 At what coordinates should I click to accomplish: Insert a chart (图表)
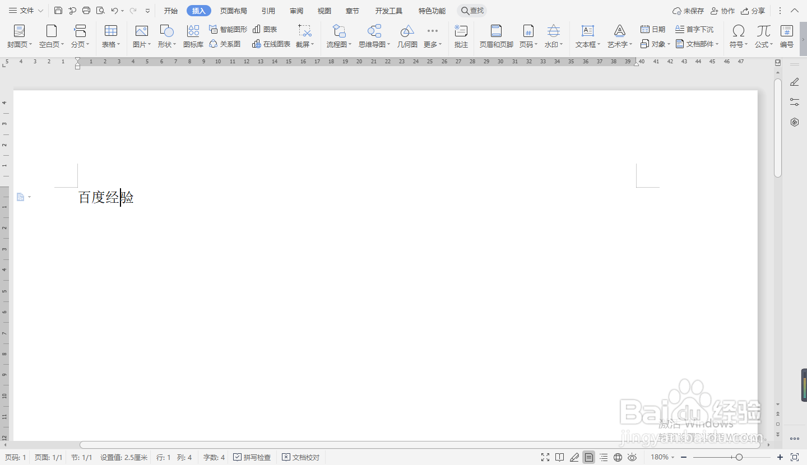265,29
